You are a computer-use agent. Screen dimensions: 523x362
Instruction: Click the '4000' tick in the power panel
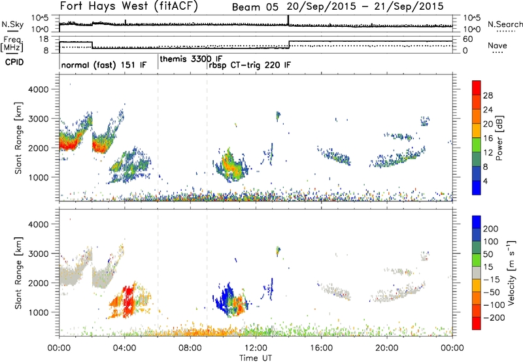(39, 90)
